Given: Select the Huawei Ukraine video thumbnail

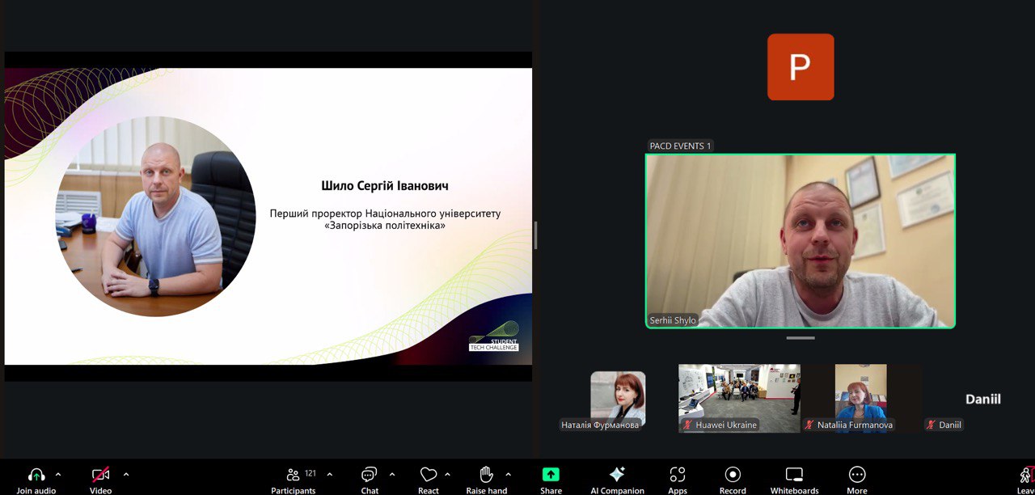Looking at the screenshot, I should point(739,396).
